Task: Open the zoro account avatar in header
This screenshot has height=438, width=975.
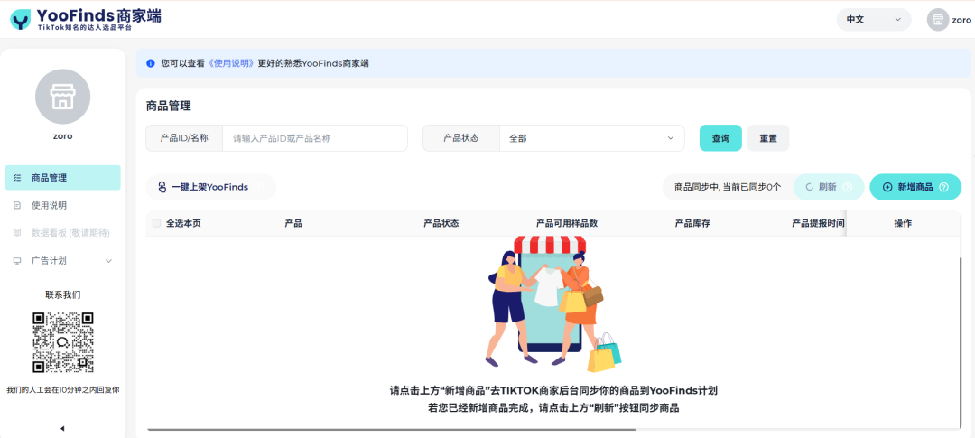Action: tap(938, 20)
